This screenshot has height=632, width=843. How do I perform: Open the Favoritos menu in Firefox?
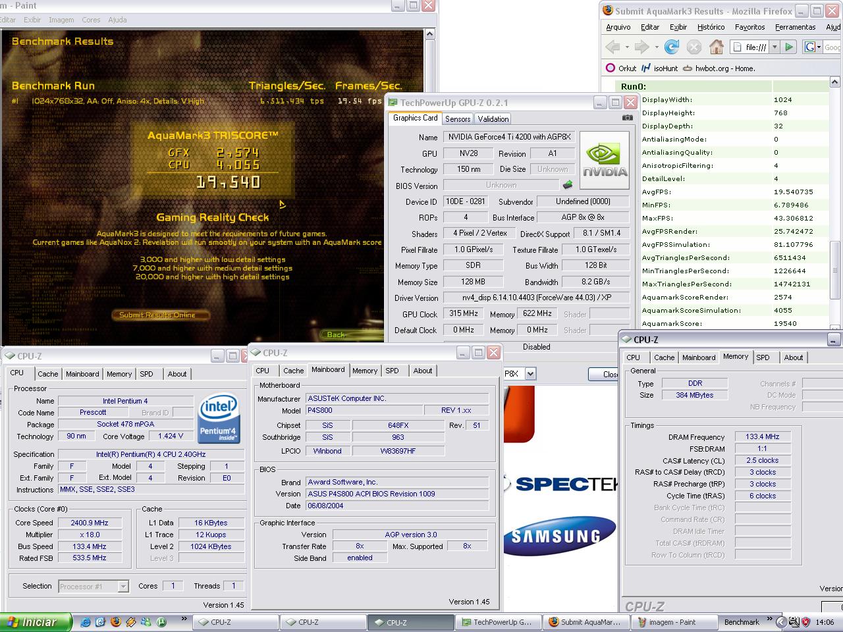coord(750,27)
